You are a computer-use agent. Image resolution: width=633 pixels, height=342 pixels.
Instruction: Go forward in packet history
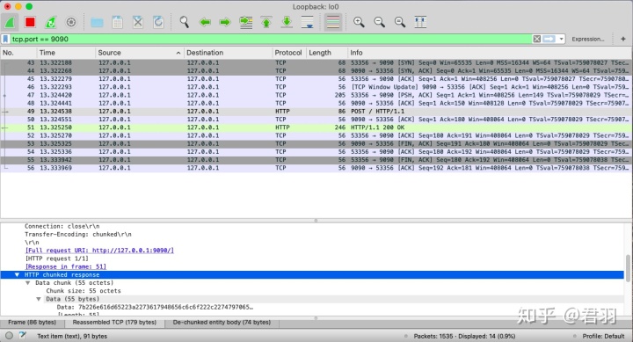pos(225,22)
